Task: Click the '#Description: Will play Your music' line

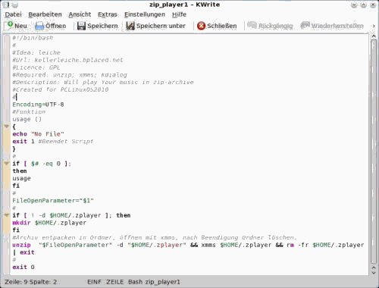Action: (103, 82)
